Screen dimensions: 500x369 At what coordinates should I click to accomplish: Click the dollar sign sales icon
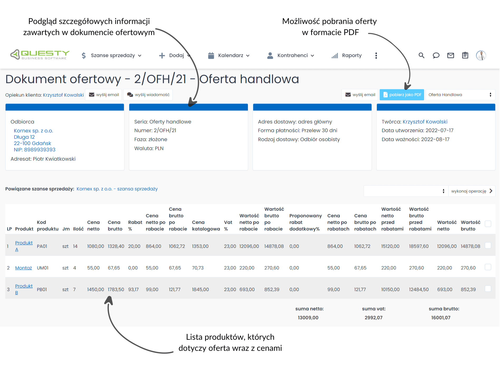84,55
